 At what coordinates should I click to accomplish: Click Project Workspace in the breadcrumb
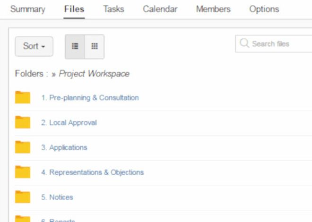pos(94,74)
